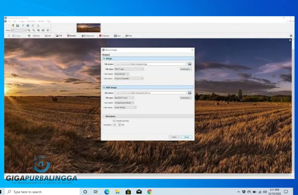The image size is (298, 195).
Task: Open the File menu
Action: point(9,21)
